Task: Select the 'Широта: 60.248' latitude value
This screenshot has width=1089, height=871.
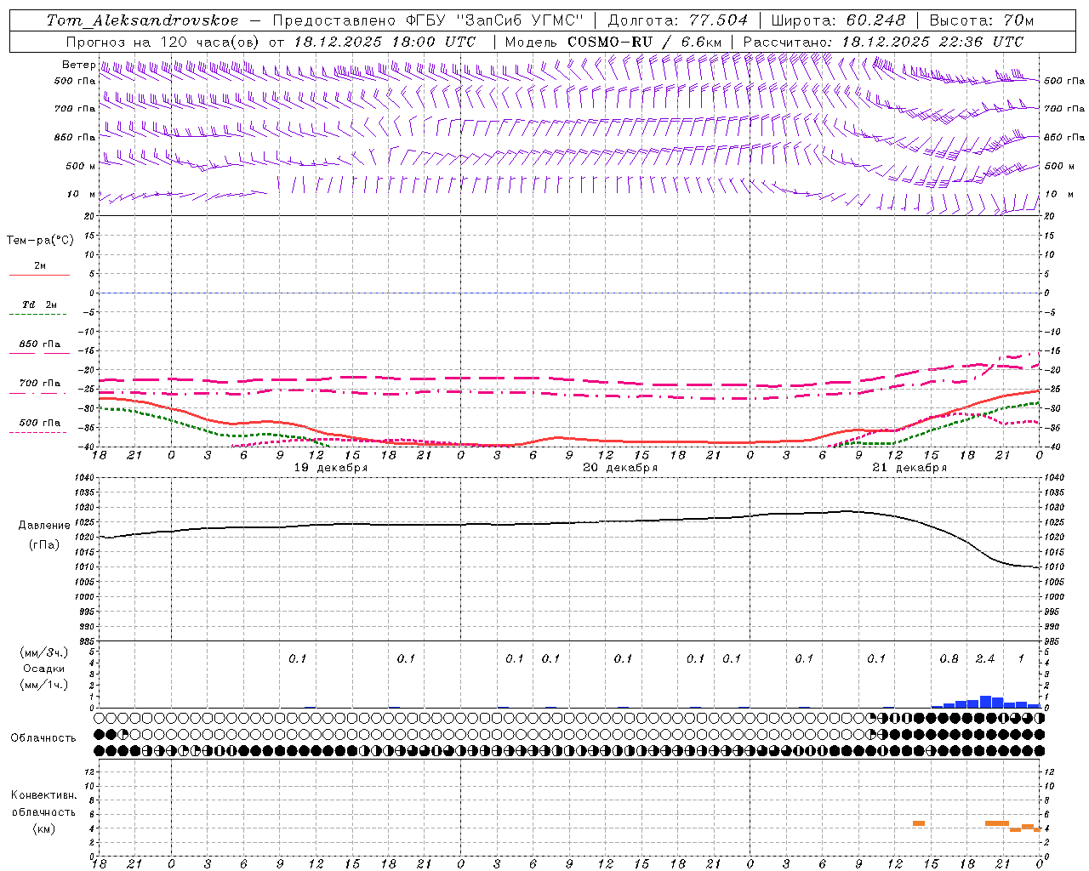Action: pyautogui.click(x=838, y=20)
